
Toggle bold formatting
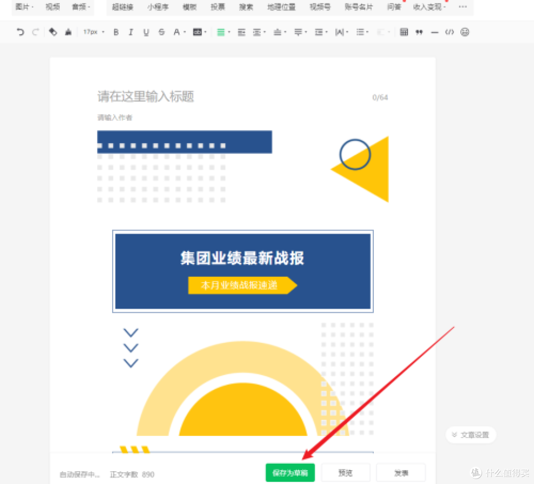click(116, 32)
